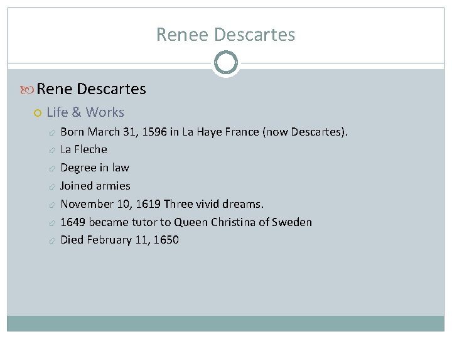Click the La Fleche text line

[84, 149]
